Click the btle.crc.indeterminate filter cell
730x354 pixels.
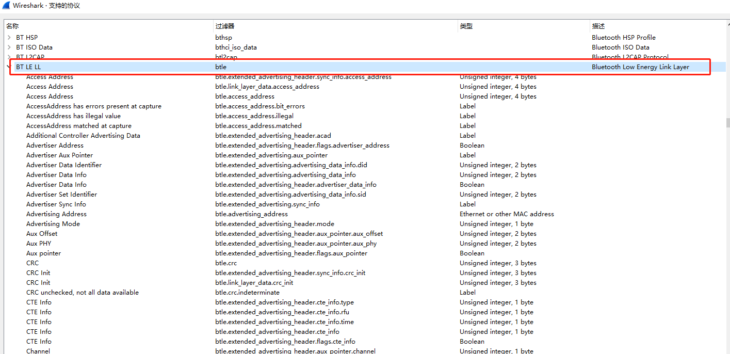click(x=247, y=293)
